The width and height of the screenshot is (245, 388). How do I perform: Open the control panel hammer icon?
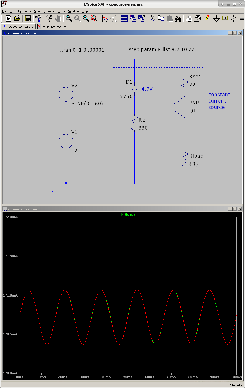(x=39, y=19)
